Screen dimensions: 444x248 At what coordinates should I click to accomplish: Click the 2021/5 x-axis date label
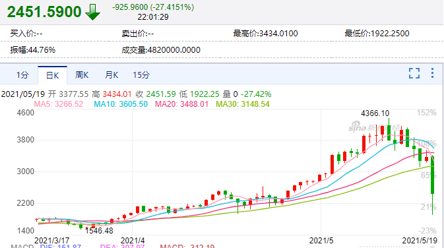coord(321,241)
